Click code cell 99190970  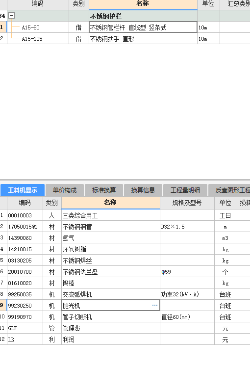coord(25,317)
